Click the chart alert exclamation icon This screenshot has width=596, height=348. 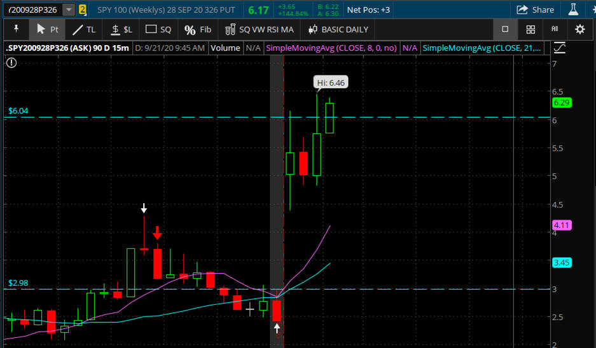(11, 63)
